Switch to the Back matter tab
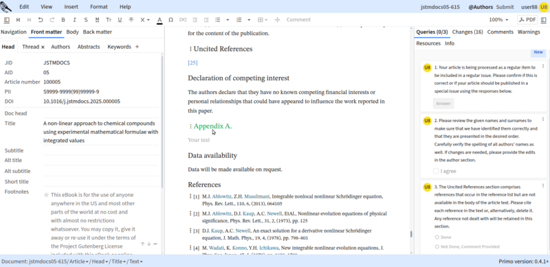Viewport: 550px width, 267px height. coord(98,32)
